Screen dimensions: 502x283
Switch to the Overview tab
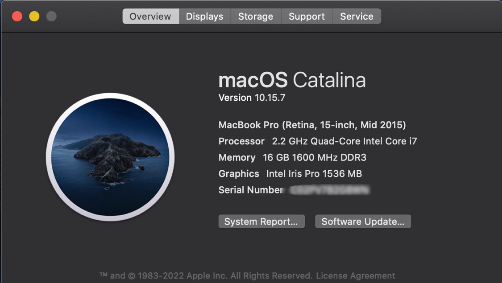150,16
